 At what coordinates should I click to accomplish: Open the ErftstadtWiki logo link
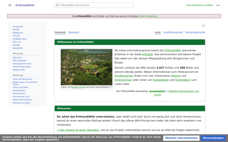tap(25, 5)
